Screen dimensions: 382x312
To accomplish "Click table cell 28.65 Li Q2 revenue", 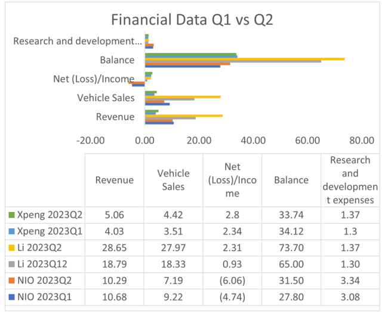I will tap(115, 248).
